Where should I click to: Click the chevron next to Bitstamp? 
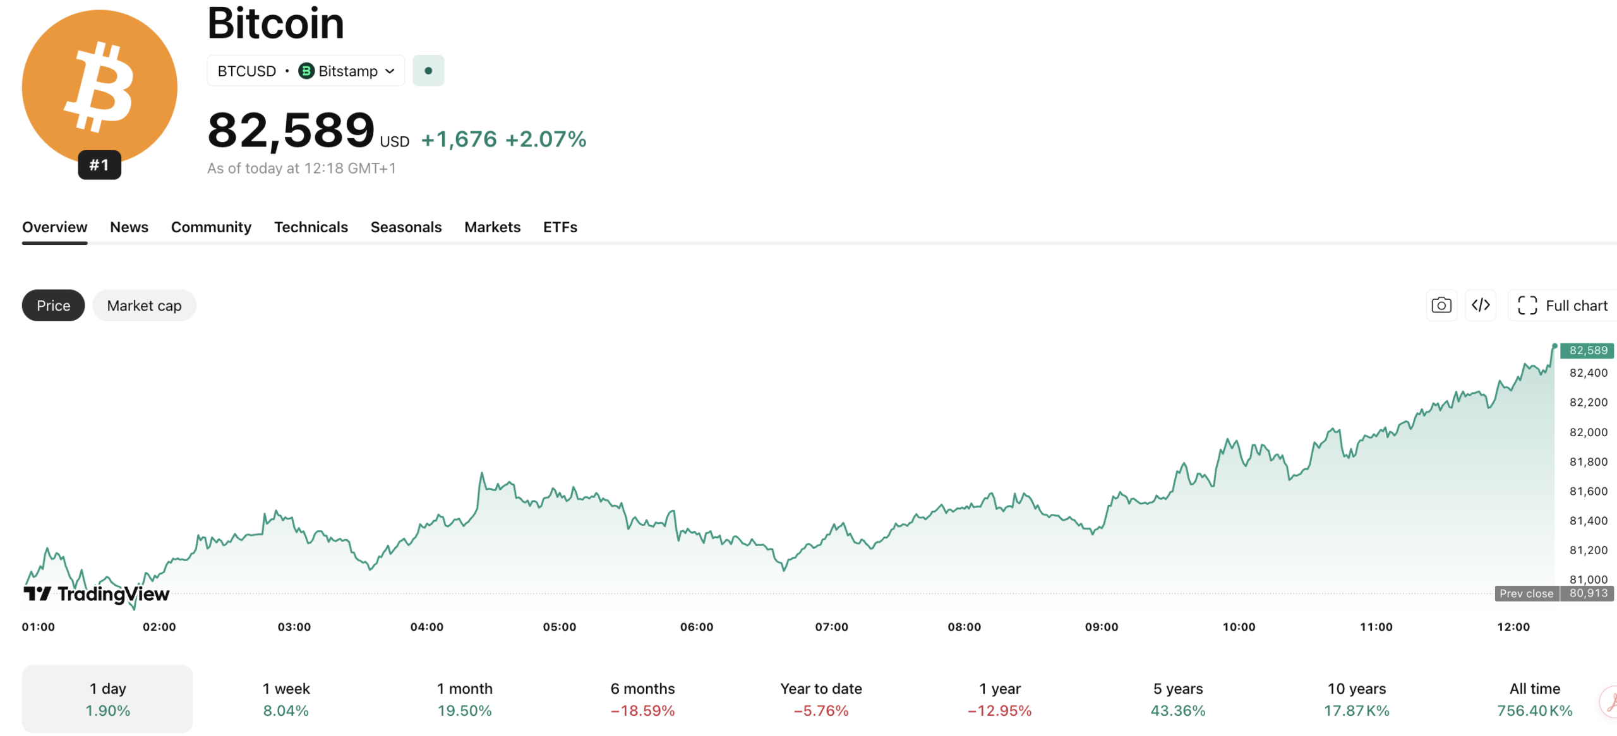tap(390, 71)
